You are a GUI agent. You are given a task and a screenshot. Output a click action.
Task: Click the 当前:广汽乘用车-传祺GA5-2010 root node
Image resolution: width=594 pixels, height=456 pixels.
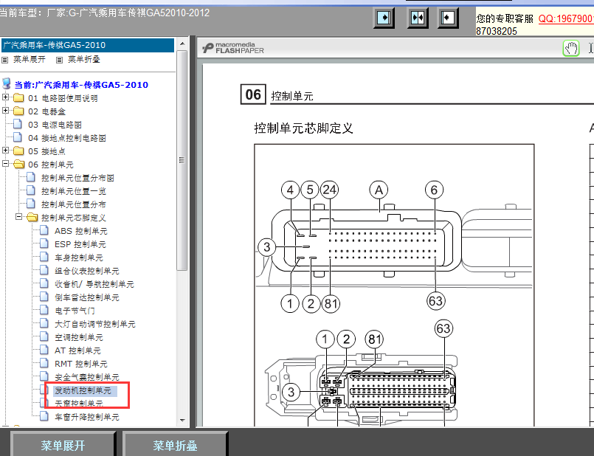(x=81, y=85)
